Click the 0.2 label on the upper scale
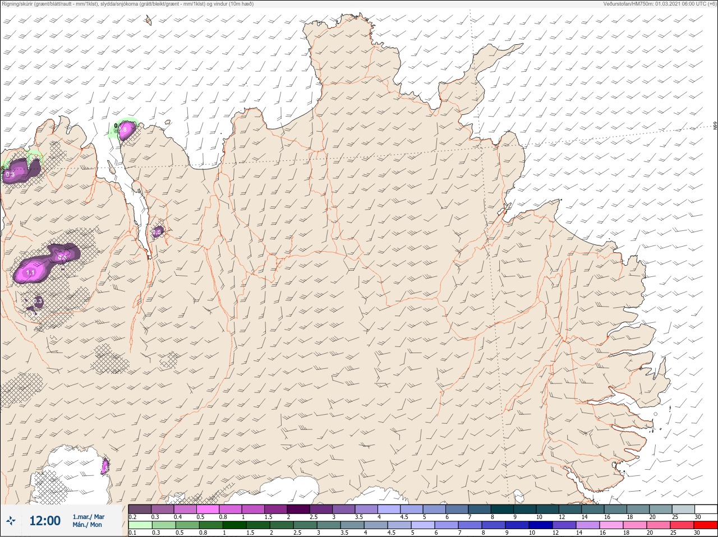The image size is (718, 537). 133,517
